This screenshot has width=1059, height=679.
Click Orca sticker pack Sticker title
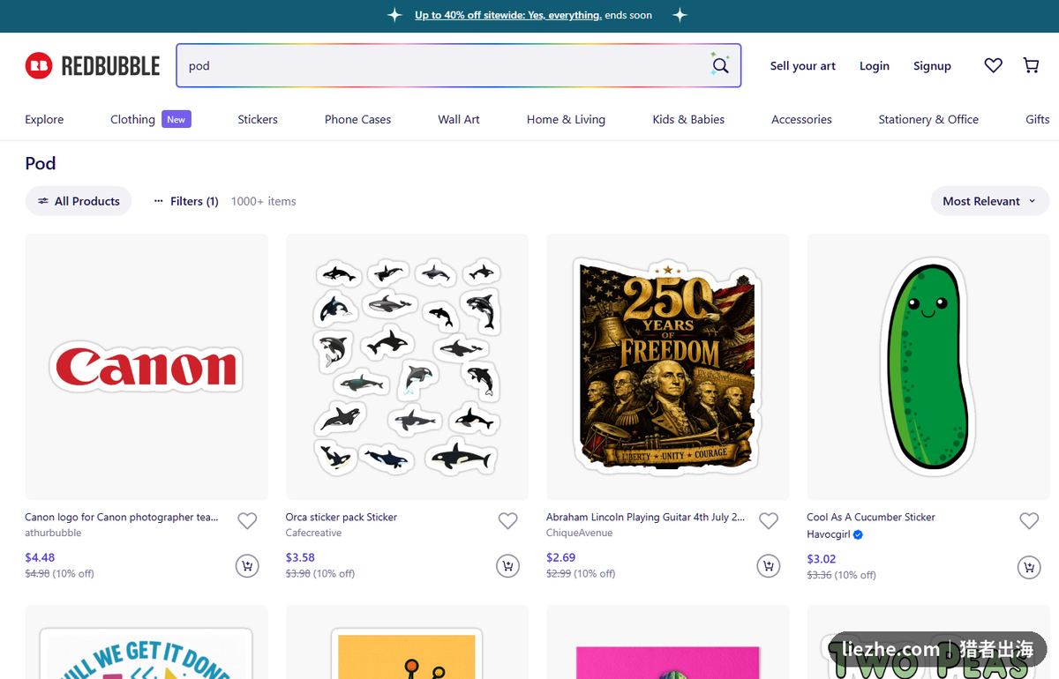342,517
